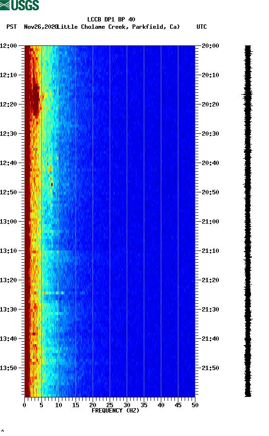269x436 pixels.
Task: Click the 12:40 PST time label
Action: (x=8, y=163)
